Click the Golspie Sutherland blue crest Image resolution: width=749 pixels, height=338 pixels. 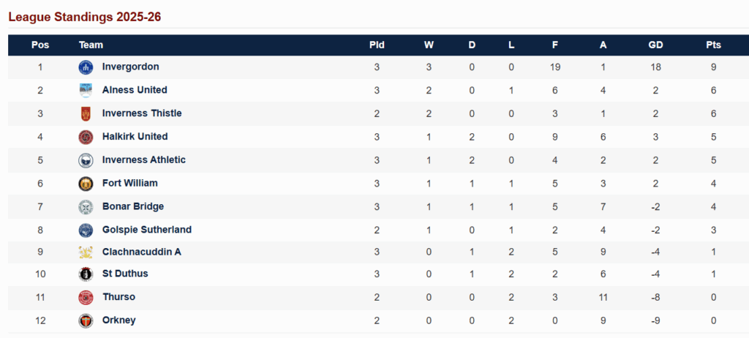(x=86, y=230)
